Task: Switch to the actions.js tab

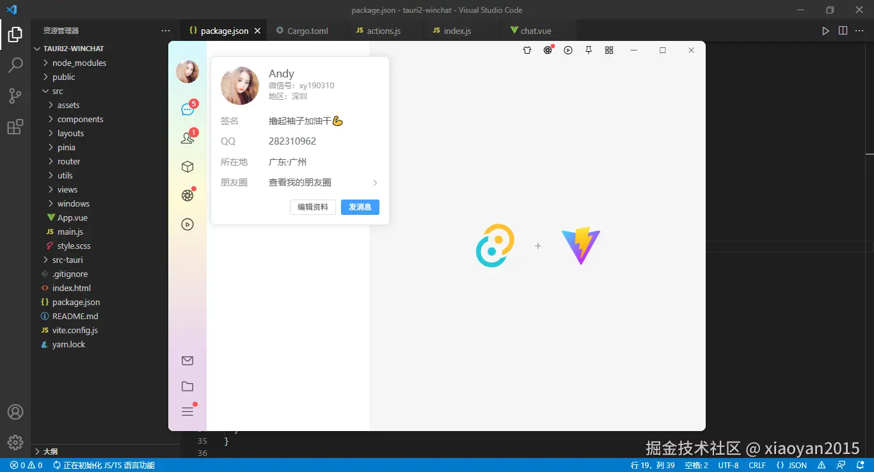Action: [384, 31]
